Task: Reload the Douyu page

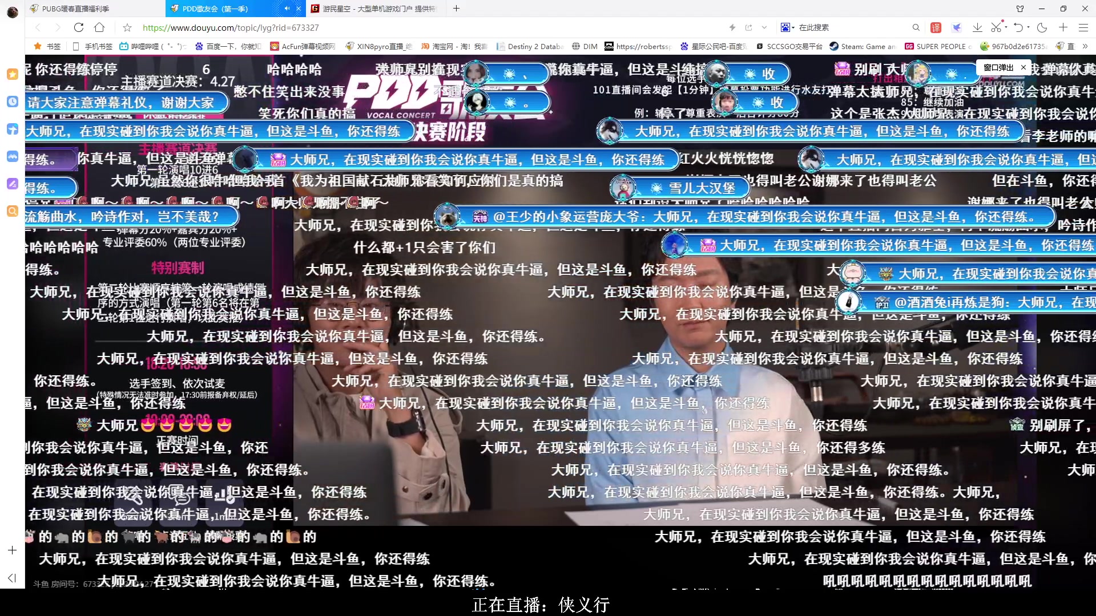Action: [x=79, y=27]
